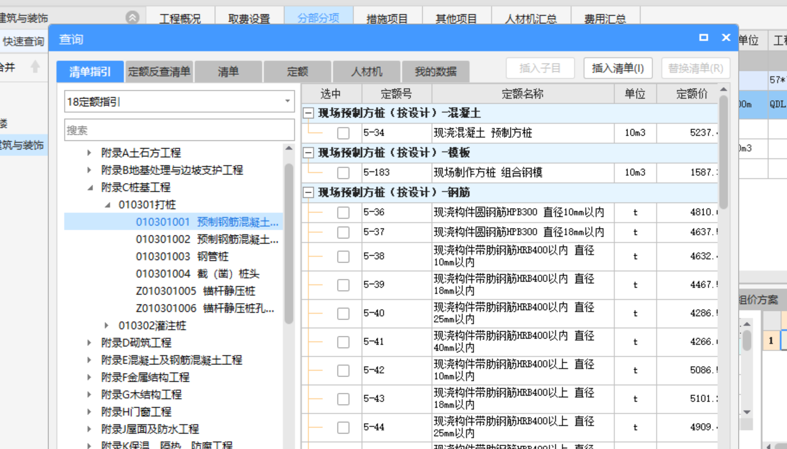Go to 取费设置 main tab
The image size is (787, 449).
(249, 17)
